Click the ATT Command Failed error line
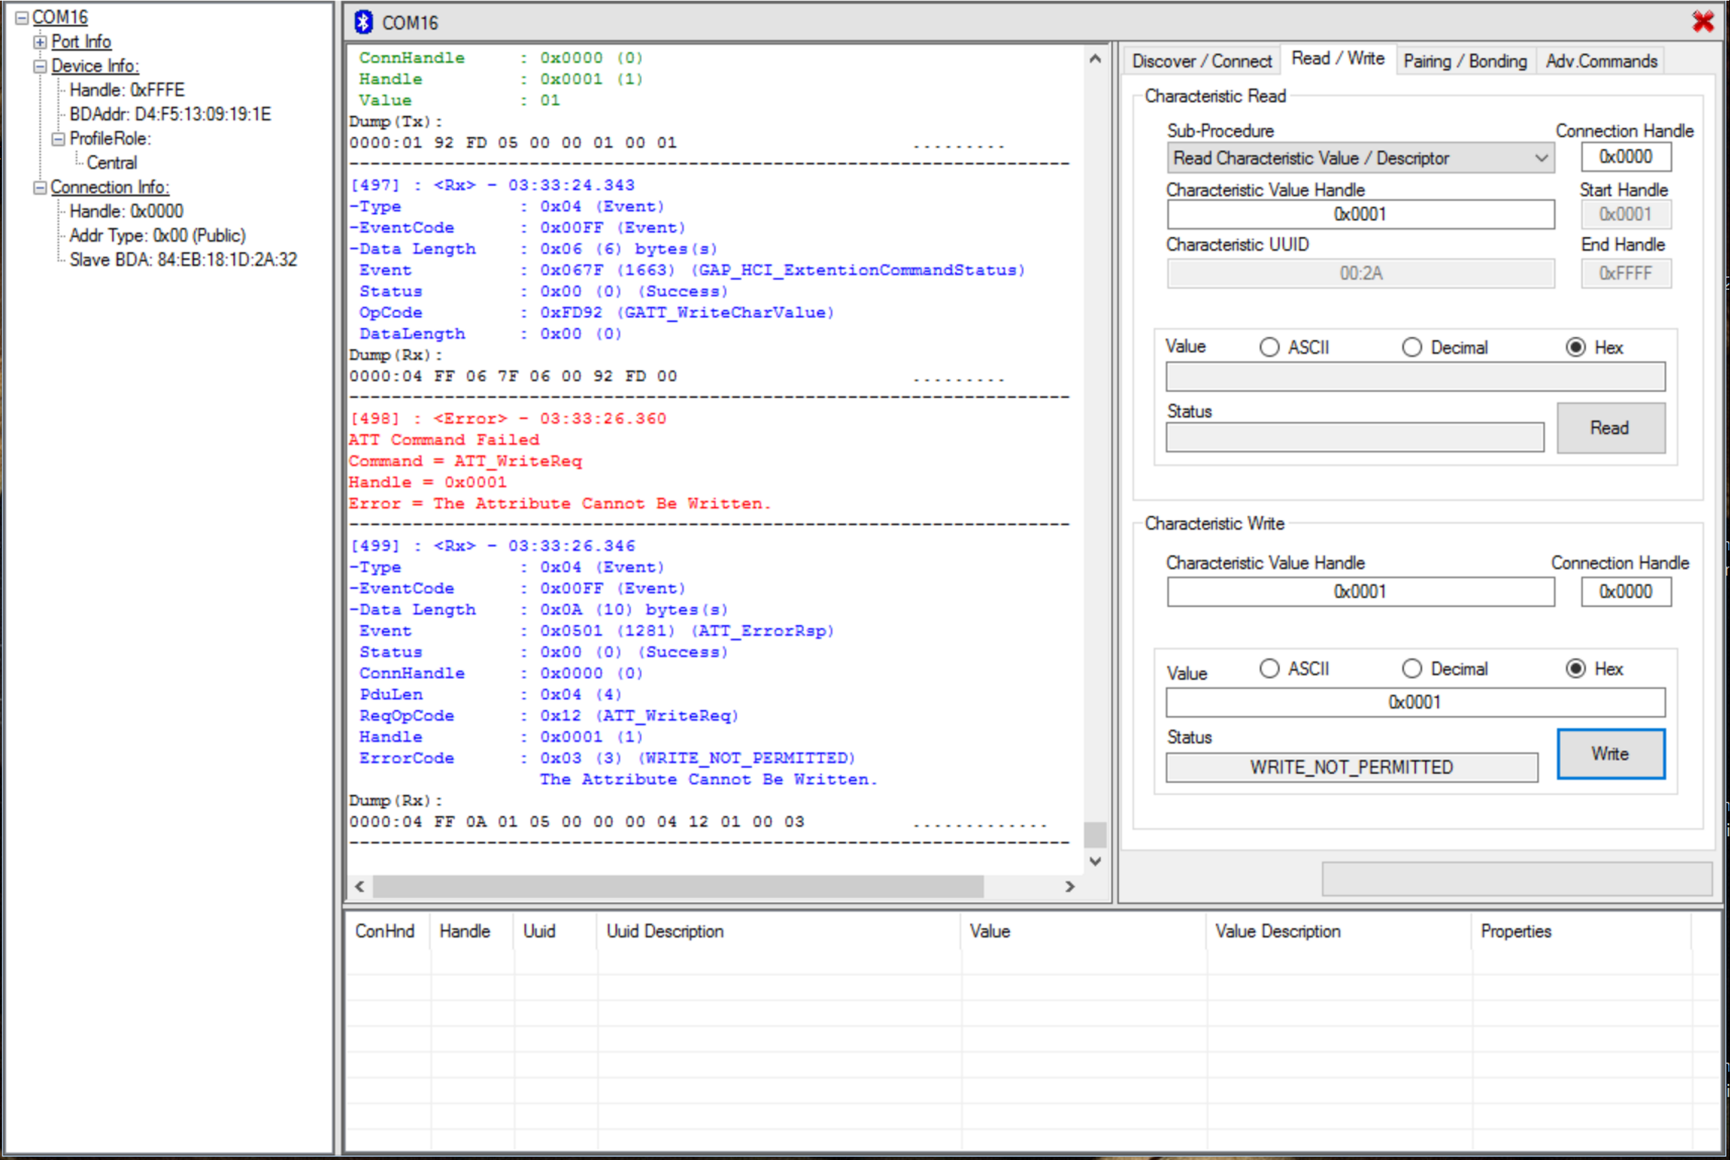Image resolution: width=1730 pixels, height=1160 pixels. point(444,440)
